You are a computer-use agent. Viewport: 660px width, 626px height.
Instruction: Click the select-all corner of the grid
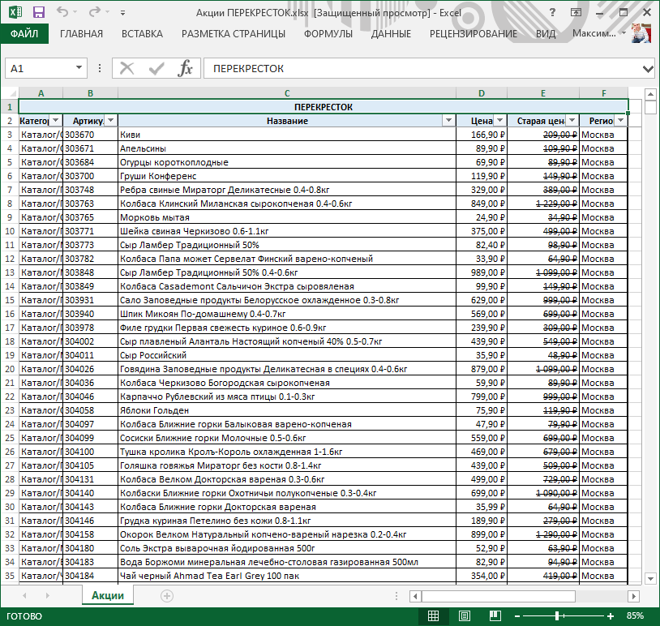(10, 93)
